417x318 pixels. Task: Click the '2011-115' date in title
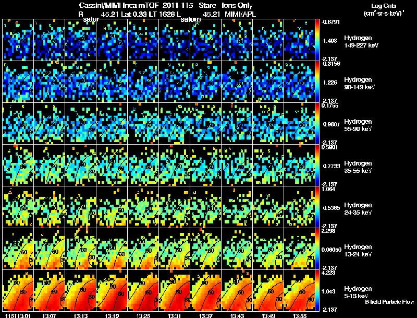point(177,5)
